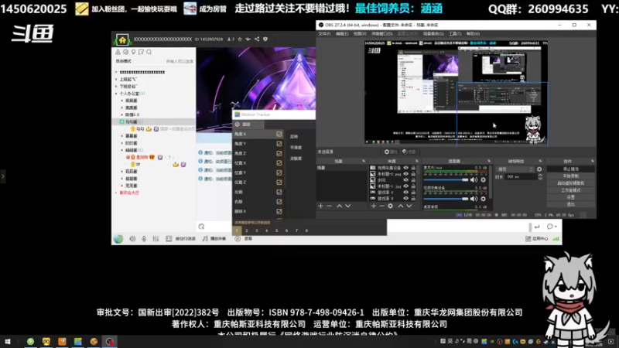This screenshot has width=619, height=348.
Task: Open transition settings gear in OBS
Action: click(x=539, y=169)
